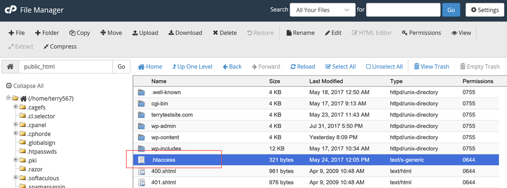Open Settings with the gear button
Screen dimensions: 507x188
(485, 10)
